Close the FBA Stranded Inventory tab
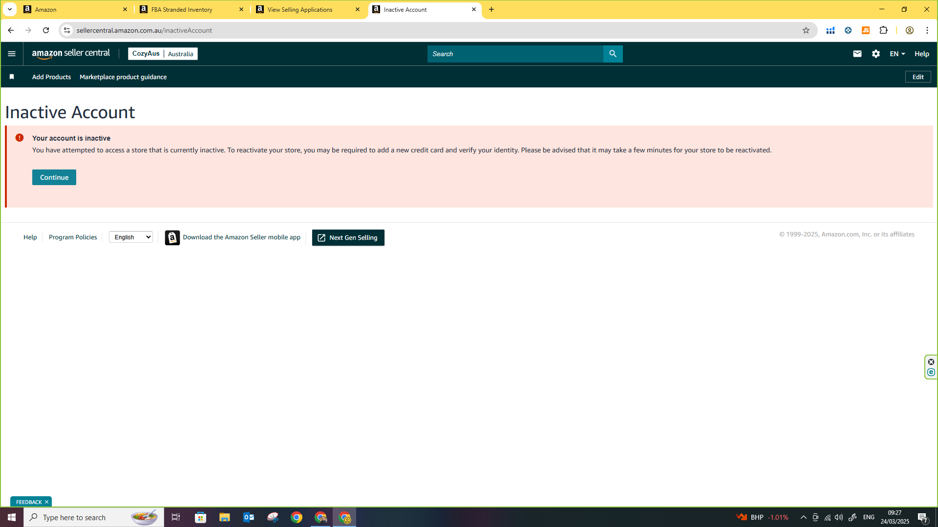Screen dimensions: 938x527 241,9
